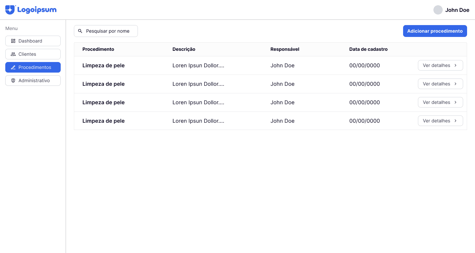Click the Procedimento column header
The height and width of the screenshot is (253, 475).
98,49
